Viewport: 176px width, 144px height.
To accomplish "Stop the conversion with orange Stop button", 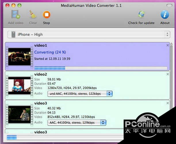I will click(x=47, y=15).
